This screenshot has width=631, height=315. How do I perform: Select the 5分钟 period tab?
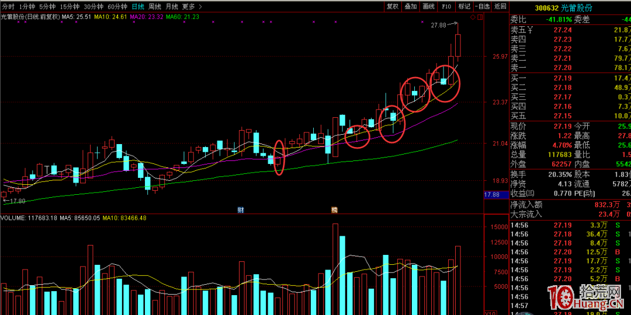point(47,6)
